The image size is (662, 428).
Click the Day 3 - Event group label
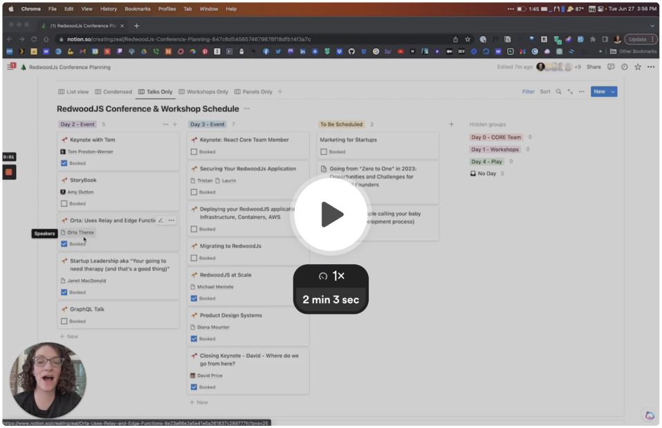tap(208, 124)
